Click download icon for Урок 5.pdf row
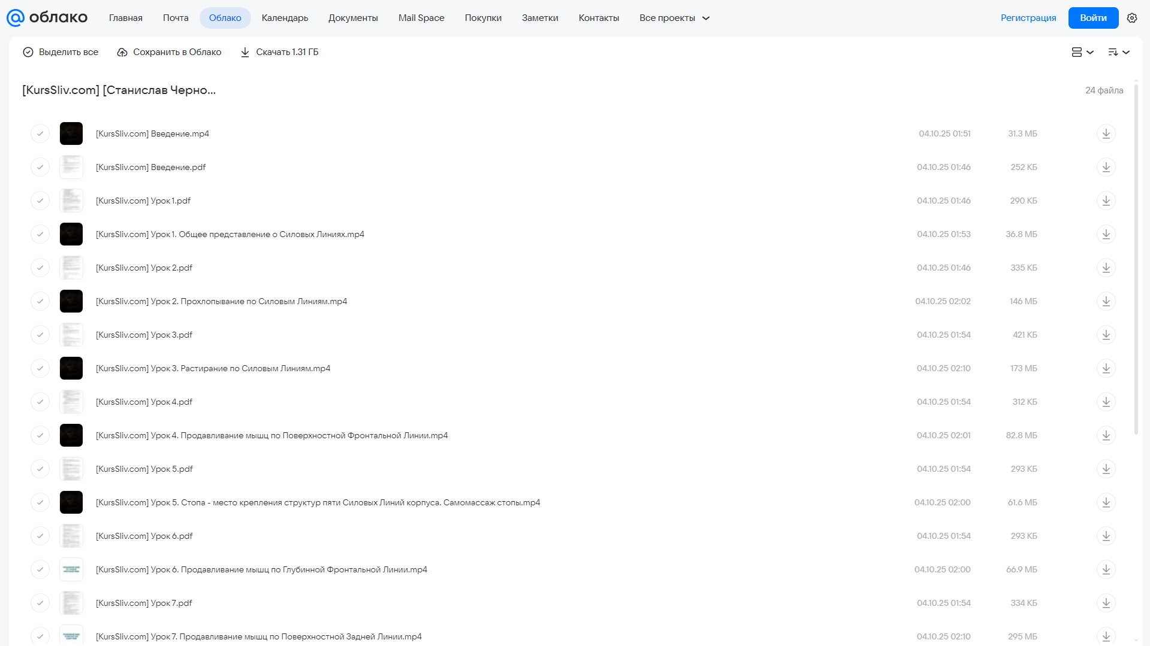Viewport: 1150px width, 646px height. (x=1106, y=469)
